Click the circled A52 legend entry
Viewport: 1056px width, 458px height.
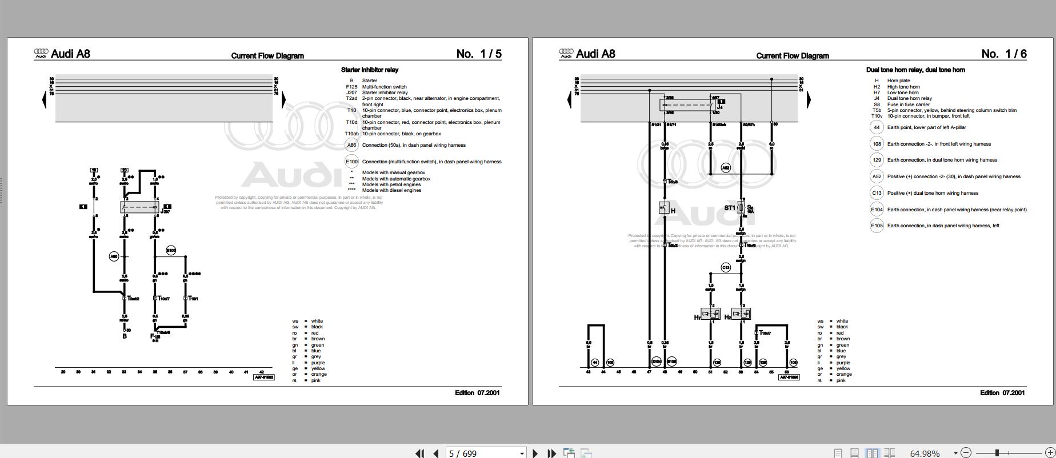[877, 176]
